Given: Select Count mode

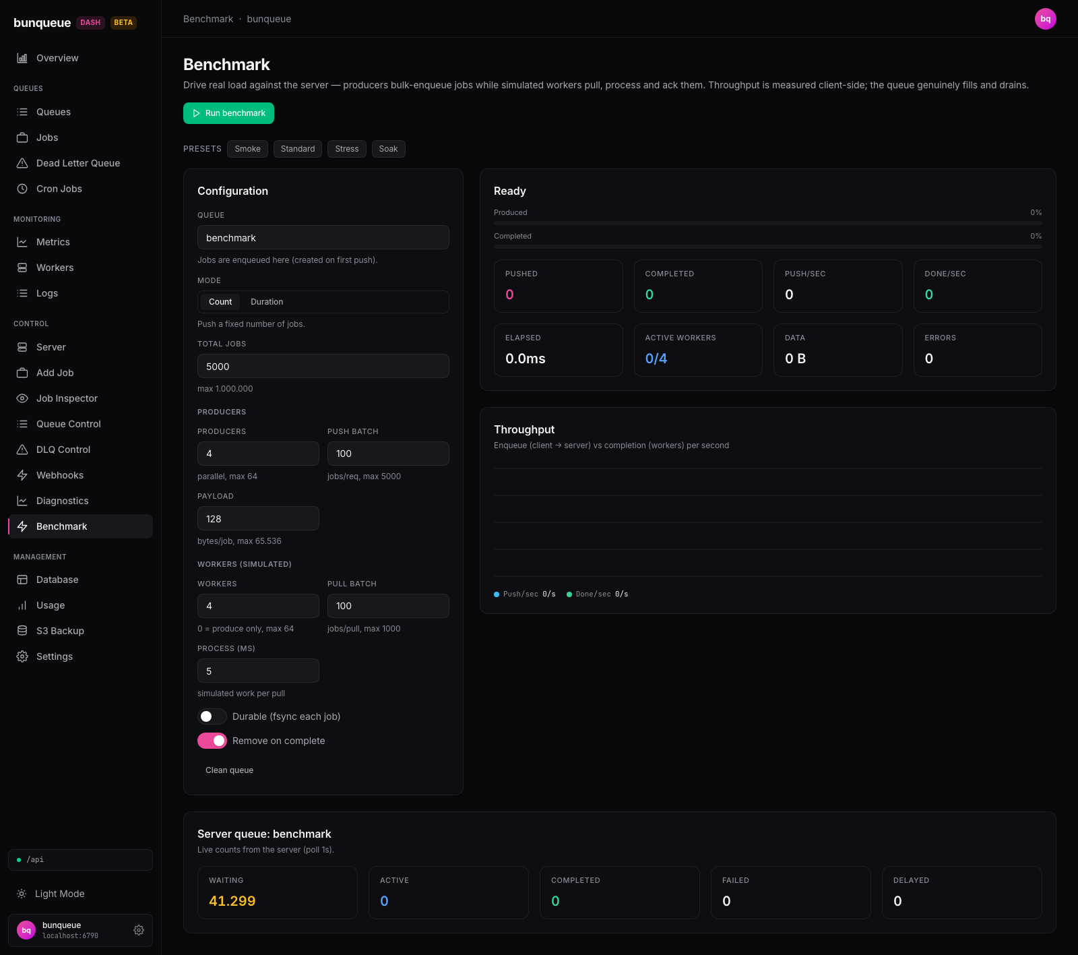Looking at the screenshot, I should click(x=220, y=302).
